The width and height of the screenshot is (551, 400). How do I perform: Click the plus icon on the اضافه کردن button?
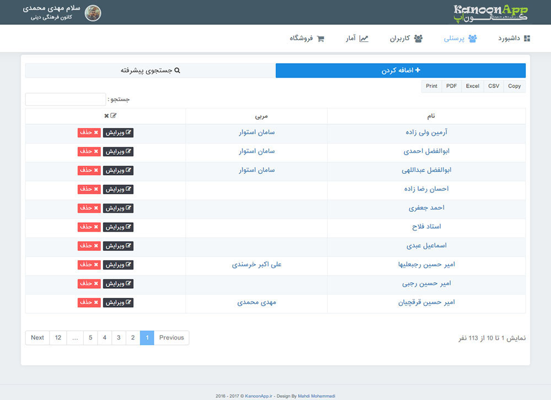point(419,70)
